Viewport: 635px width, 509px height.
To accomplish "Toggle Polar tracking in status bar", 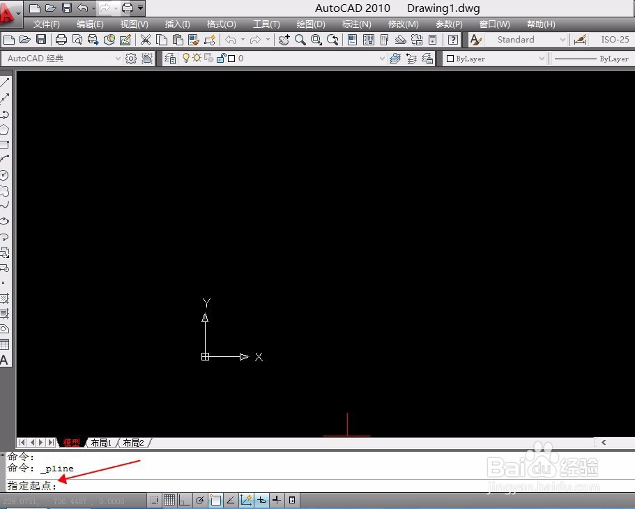I will tap(199, 500).
